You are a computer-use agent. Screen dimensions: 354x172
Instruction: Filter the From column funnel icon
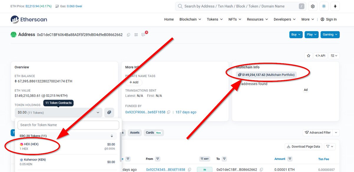click(158, 159)
